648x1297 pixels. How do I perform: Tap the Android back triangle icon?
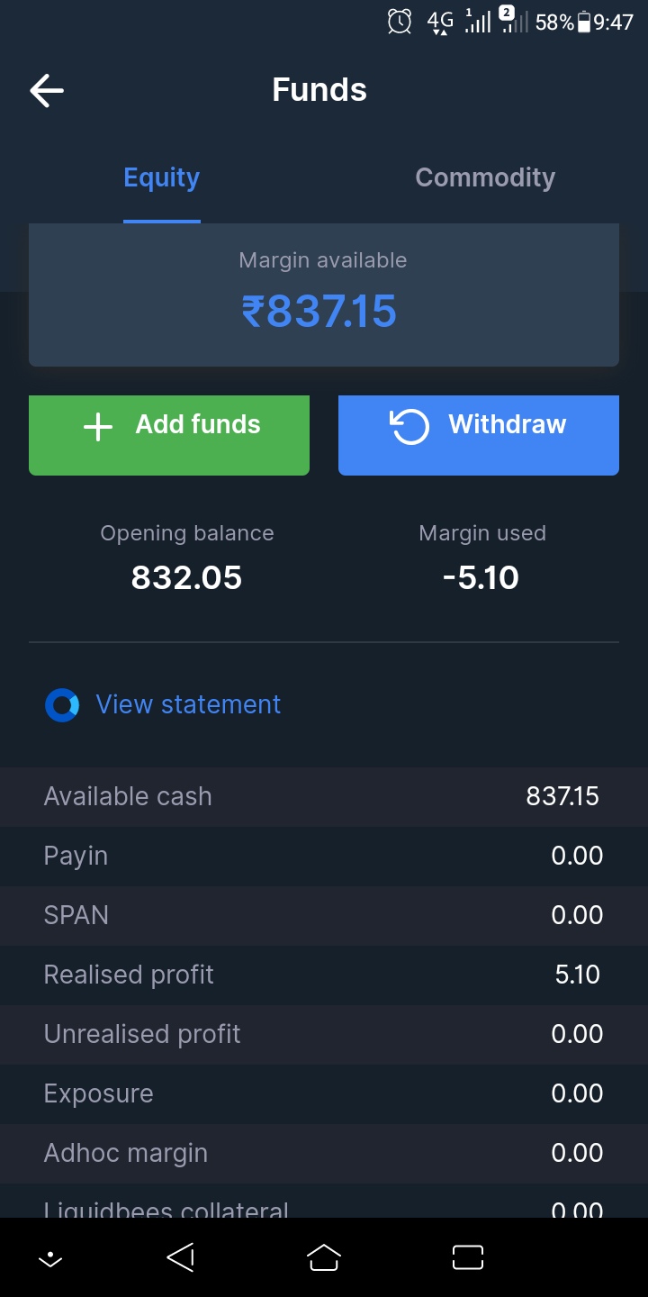[181, 1257]
